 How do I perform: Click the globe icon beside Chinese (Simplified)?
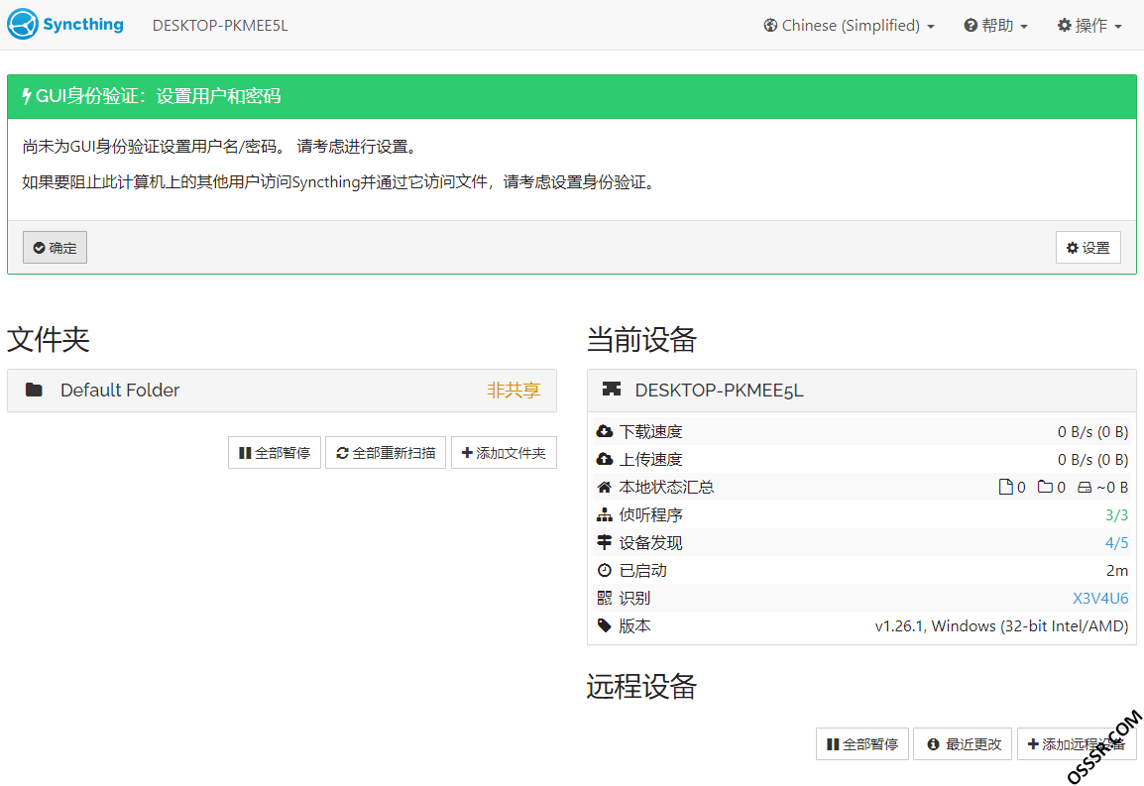click(x=770, y=26)
